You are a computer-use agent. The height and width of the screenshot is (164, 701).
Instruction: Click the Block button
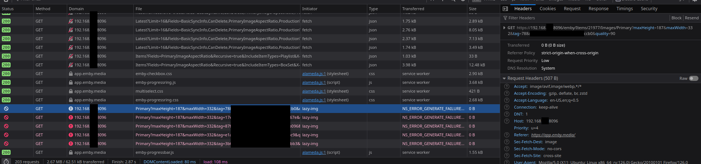point(676,18)
